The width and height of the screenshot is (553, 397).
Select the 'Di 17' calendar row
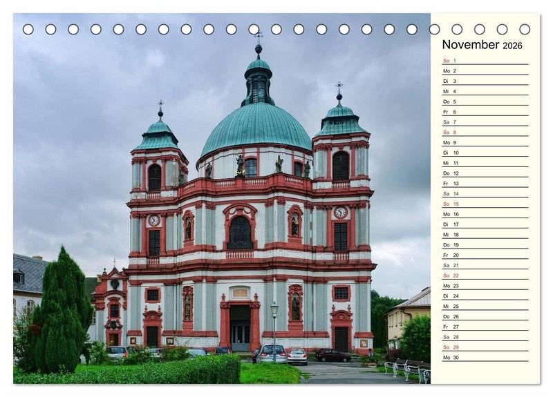[x=485, y=224]
